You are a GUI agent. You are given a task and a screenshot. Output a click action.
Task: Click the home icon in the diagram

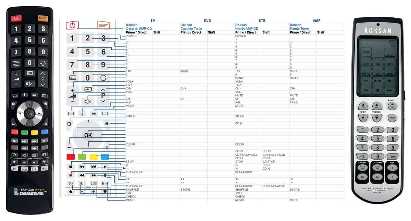[x=107, y=123]
